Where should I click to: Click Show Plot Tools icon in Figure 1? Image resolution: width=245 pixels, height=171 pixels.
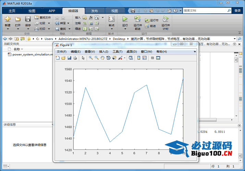tap(158, 58)
